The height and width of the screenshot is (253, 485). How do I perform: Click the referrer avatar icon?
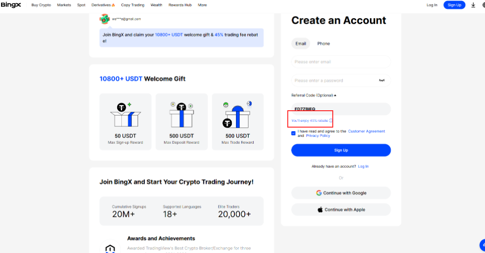(105, 19)
